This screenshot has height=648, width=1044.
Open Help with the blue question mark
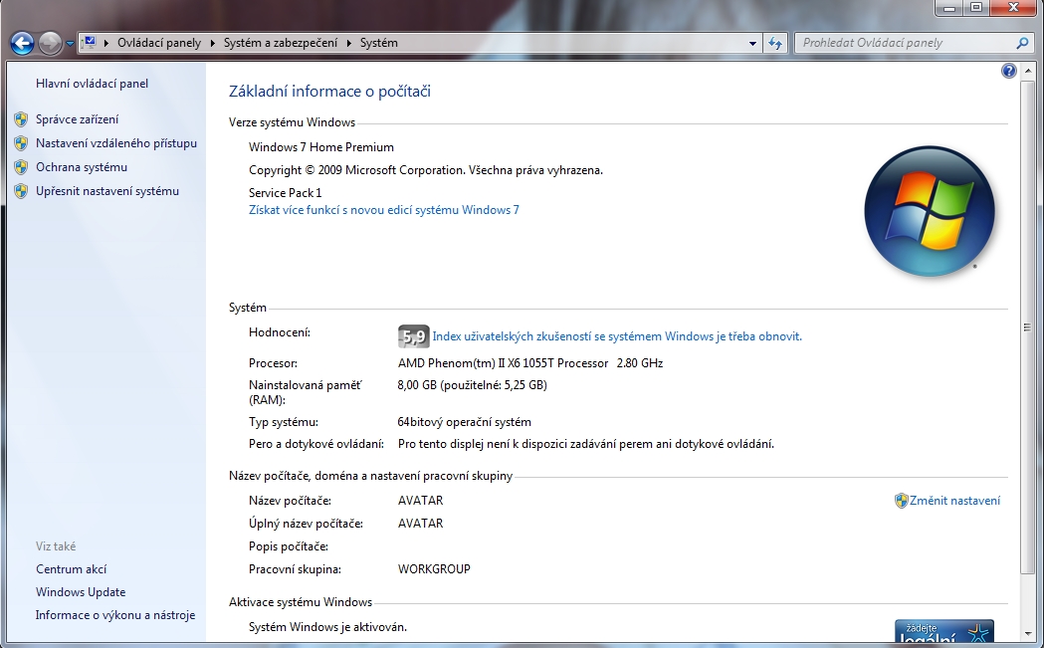1009,71
